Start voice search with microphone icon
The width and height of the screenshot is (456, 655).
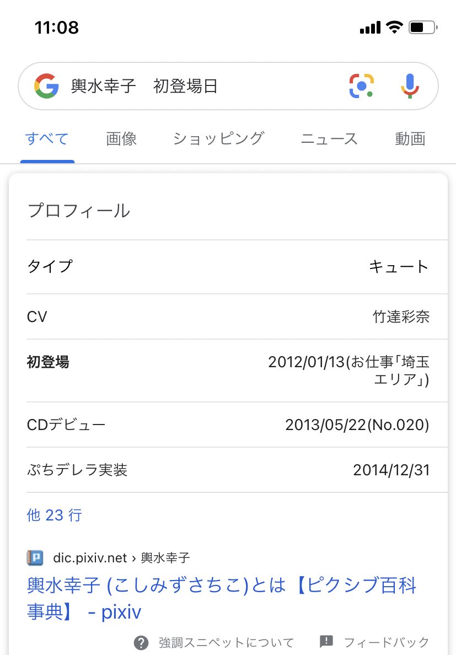pyautogui.click(x=410, y=86)
